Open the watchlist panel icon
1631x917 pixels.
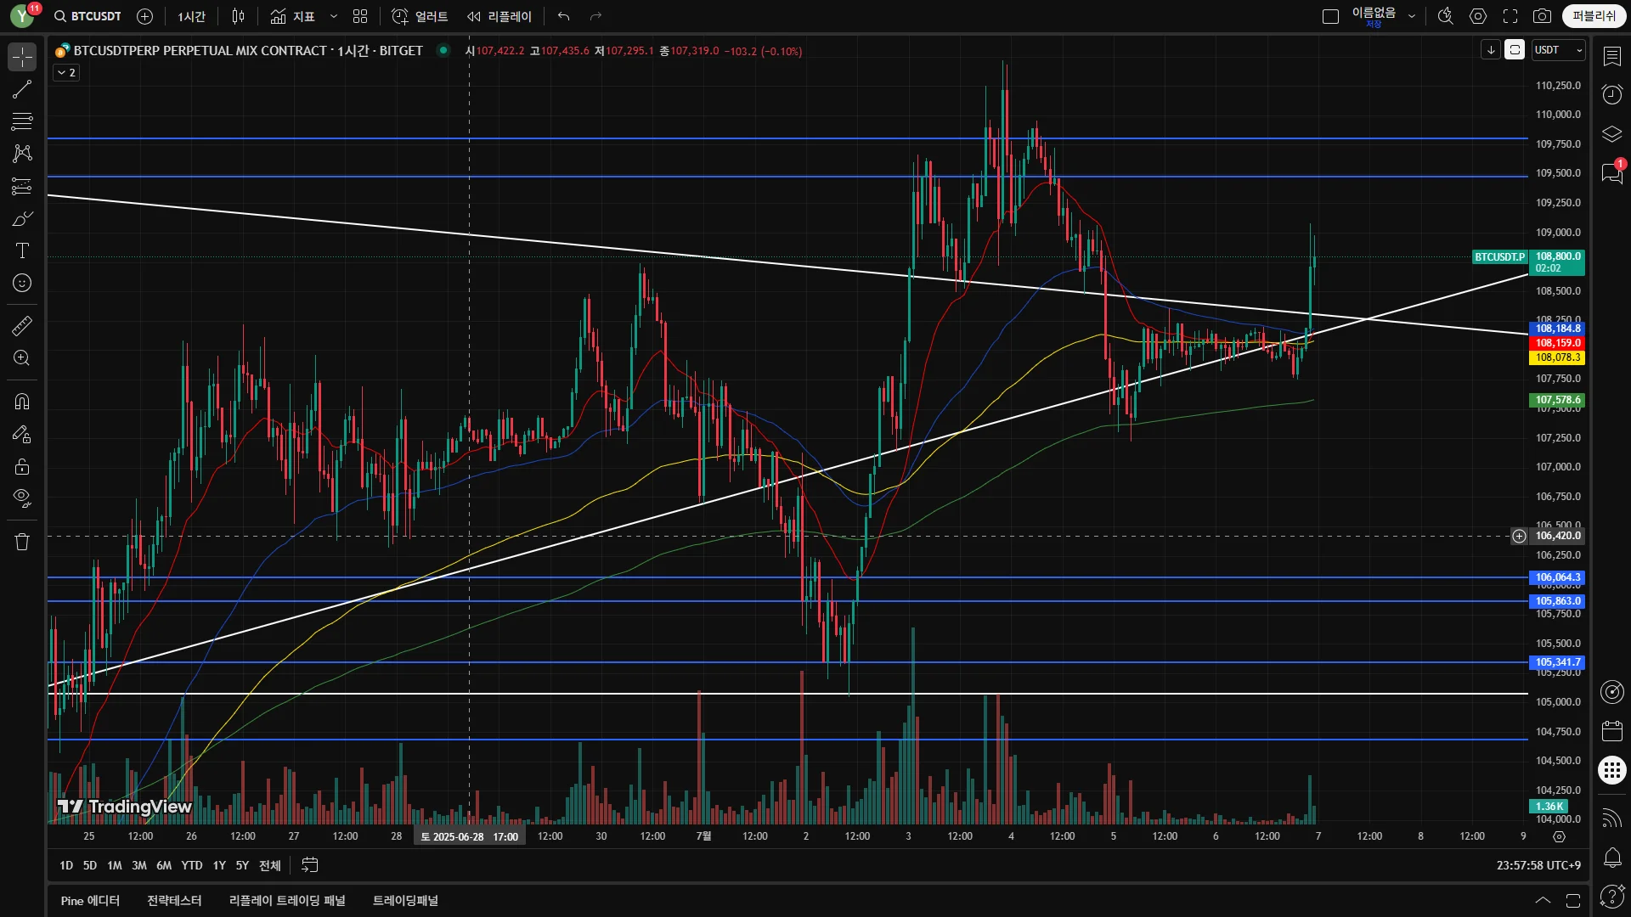click(1611, 56)
